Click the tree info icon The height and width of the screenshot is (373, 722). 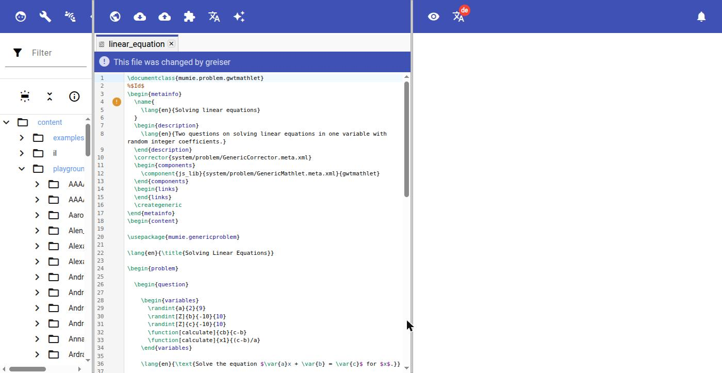pos(74,96)
